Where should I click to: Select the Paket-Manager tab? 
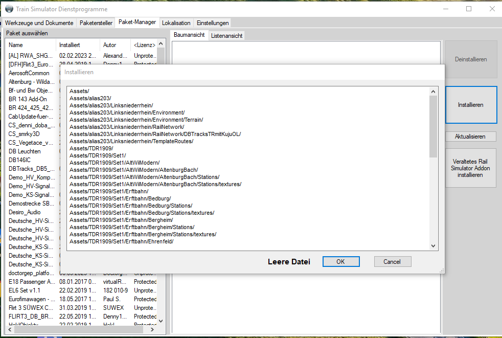click(x=137, y=22)
